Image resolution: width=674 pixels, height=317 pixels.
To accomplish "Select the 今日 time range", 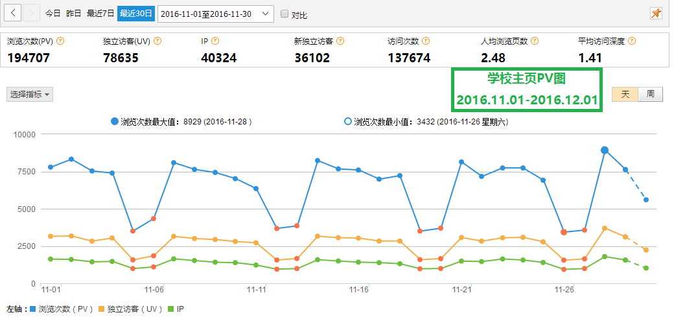I will pyautogui.click(x=52, y=13).
